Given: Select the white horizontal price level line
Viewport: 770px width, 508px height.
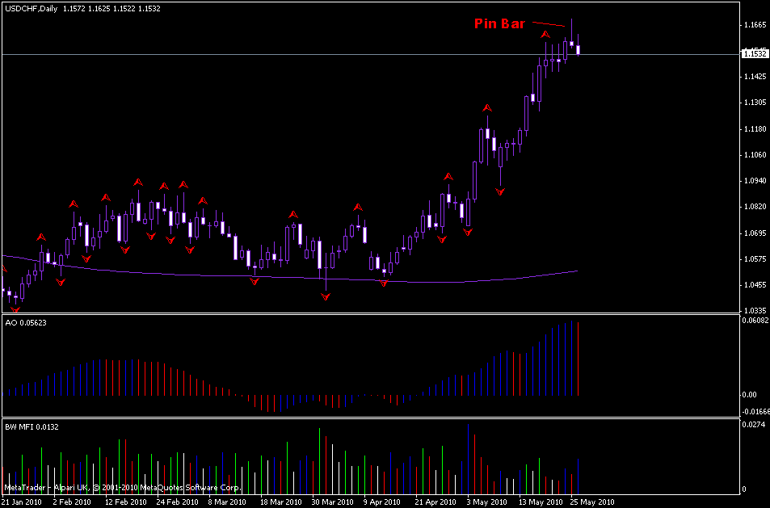Looking at the screenshot, I should coord(242,54).
